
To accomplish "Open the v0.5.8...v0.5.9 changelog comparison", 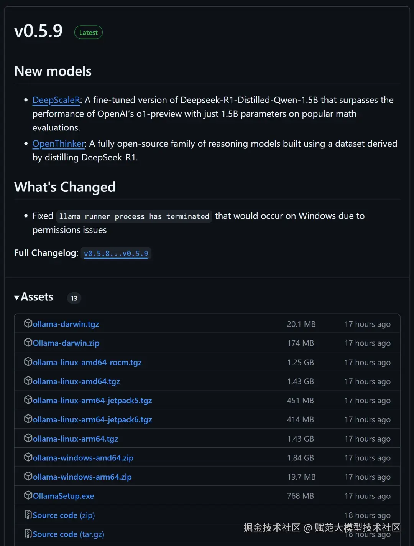I will point(116,254).
